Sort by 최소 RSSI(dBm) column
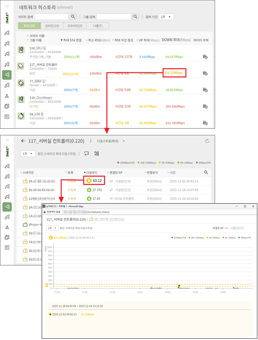 point(98,41)
